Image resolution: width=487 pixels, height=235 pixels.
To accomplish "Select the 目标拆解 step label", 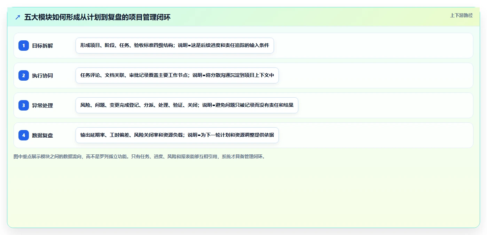I will tap(42, 46).
